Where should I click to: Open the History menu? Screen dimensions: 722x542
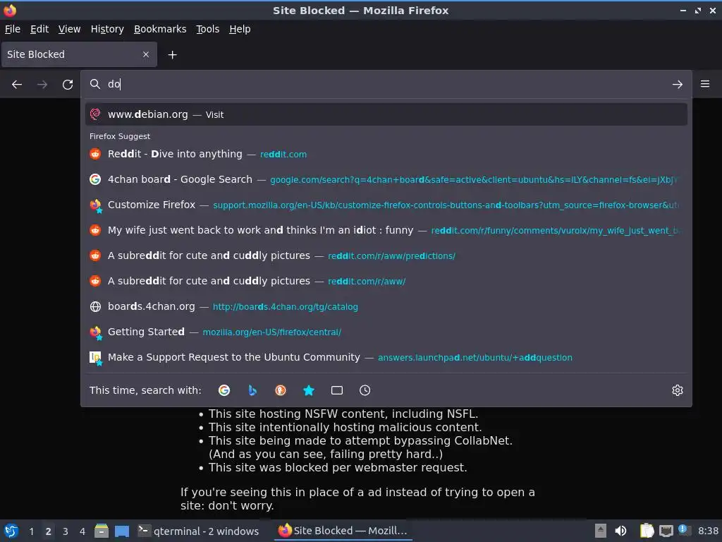coord(107,29)
